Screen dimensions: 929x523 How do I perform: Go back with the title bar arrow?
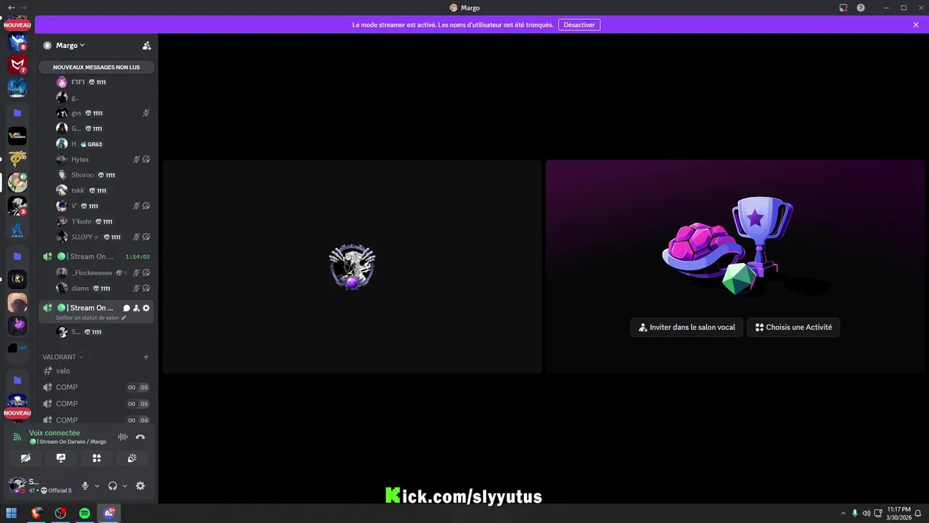[x=11, y=7]
